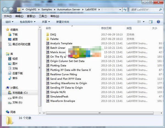The height and width of the screenshot is (128, 165).
Task: Open the view options dropdown arrow
Action: coord(144,22)
